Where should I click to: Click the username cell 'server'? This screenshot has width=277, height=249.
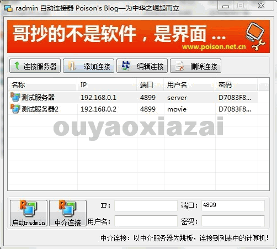click(x=177, y=98)
